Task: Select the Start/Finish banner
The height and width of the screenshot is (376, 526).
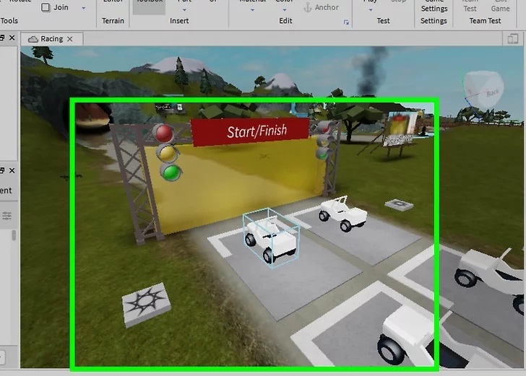Action: point(250,131)
